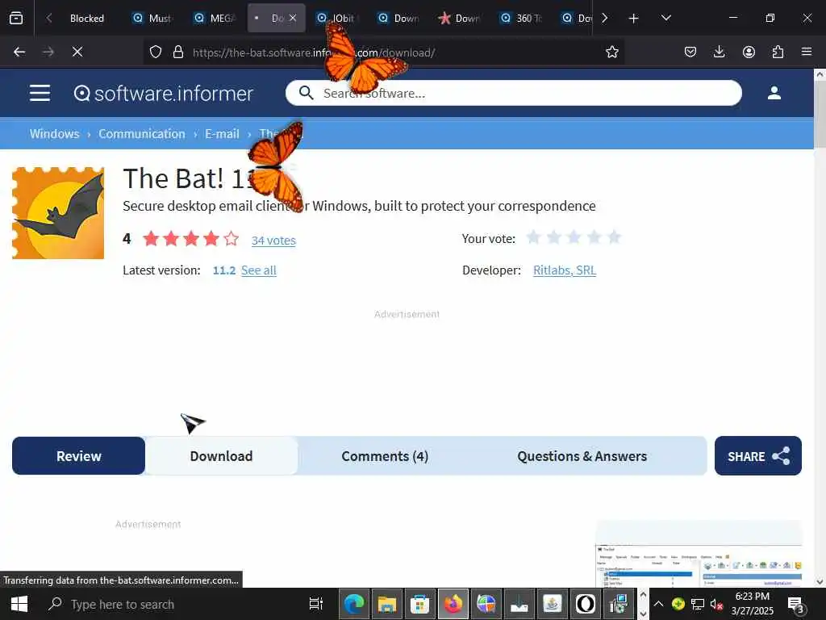Click the address bar URL

(314, 52)
